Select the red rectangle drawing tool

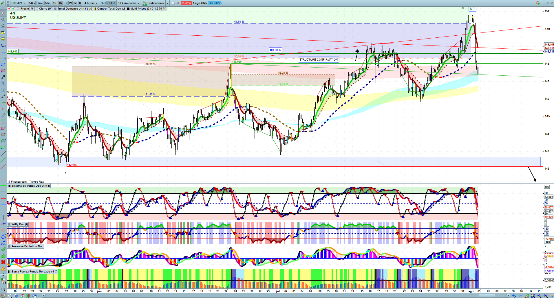click(x=3, y=71)
